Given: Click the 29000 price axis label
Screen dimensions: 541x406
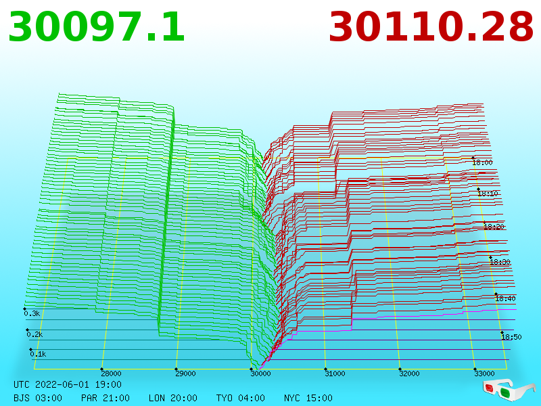Looking at the screenshot, I should tap(185, 374).
